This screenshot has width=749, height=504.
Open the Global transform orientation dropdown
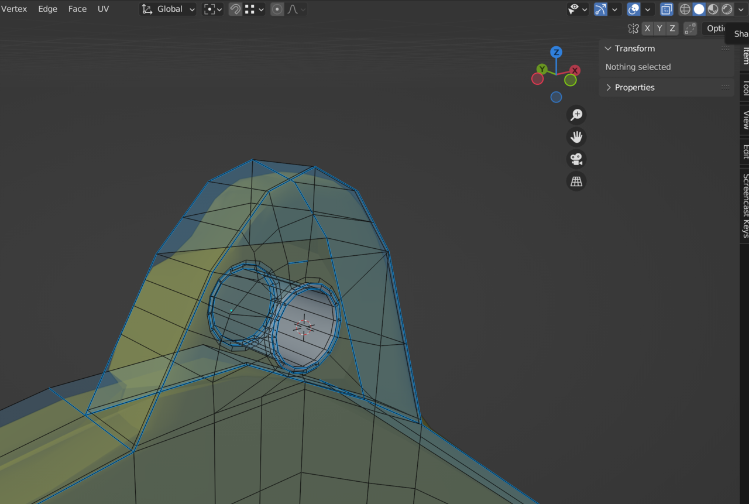click(169, 9)
